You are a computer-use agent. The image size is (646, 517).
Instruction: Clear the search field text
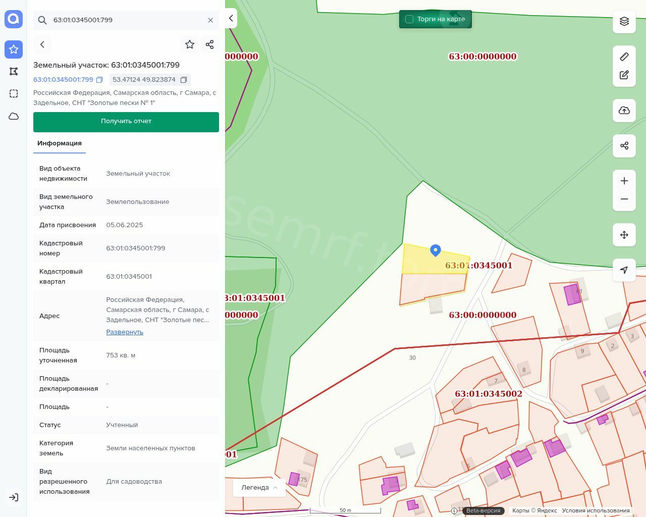coord(210,20)
